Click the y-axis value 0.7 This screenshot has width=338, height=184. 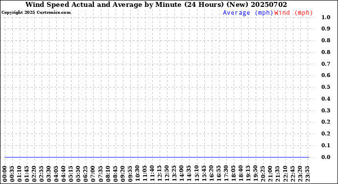coord(326,64)
